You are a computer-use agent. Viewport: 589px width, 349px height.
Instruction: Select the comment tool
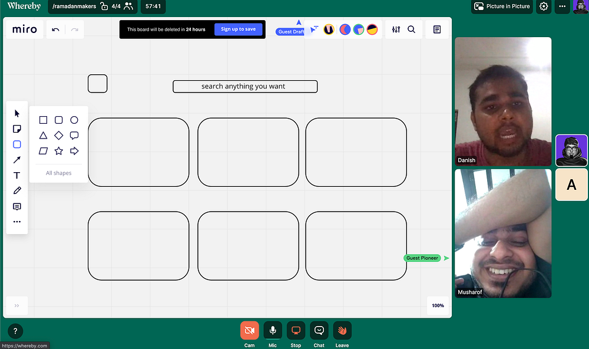[17, 206]
